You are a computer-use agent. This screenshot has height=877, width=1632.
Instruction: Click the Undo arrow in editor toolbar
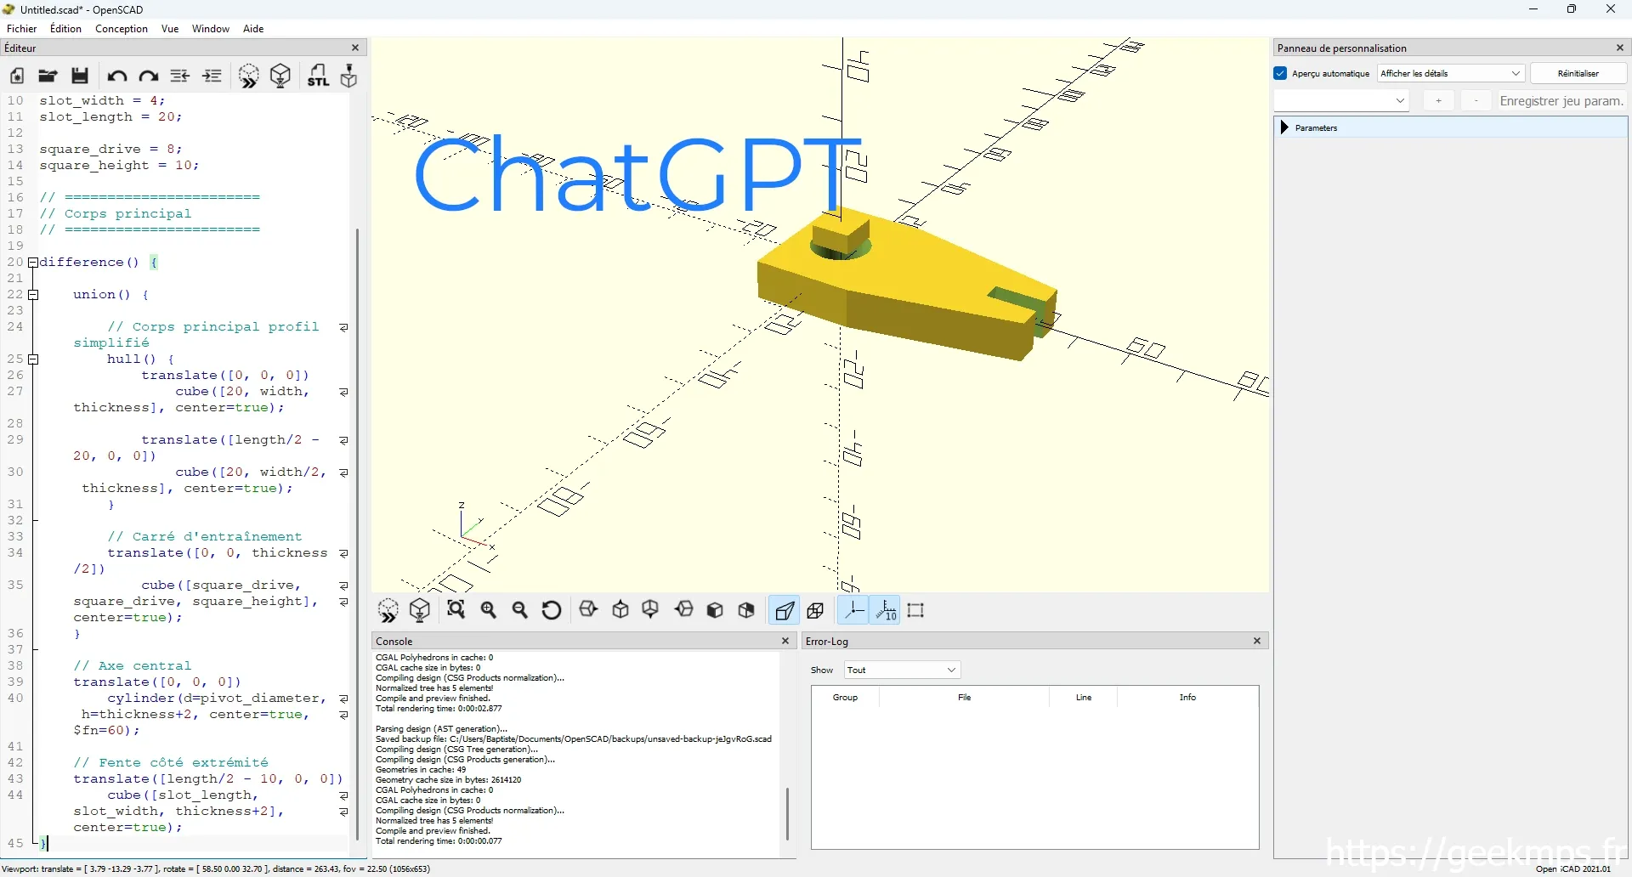[116, 76]
